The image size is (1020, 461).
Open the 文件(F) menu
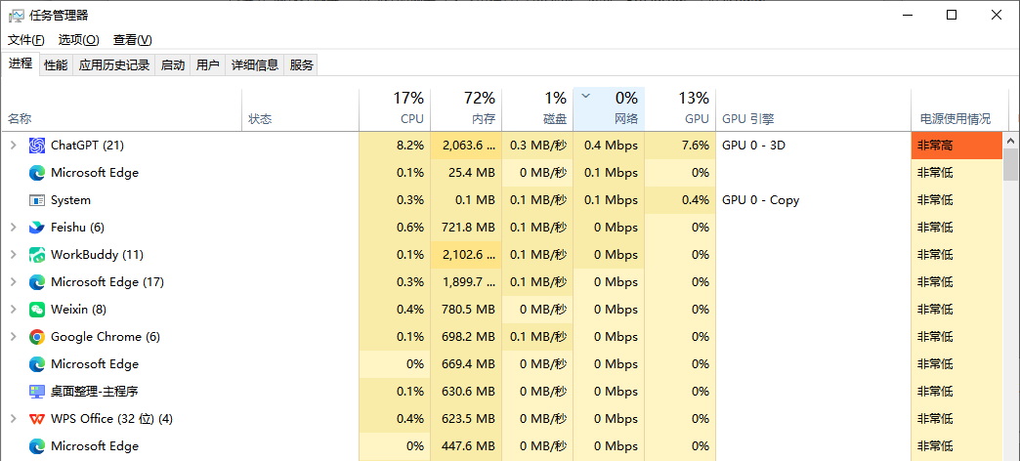pyautogui.click(x=26, y=40)
